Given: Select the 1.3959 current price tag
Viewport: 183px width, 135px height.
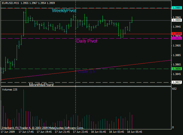Looking at the screenshot, I should [x=177, y=20].
